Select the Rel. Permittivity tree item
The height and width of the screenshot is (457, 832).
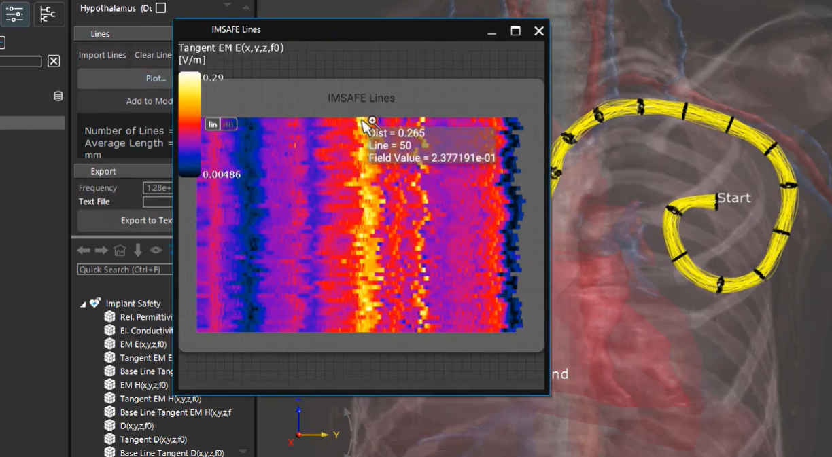pyautogui.click(x=146, y=317)
